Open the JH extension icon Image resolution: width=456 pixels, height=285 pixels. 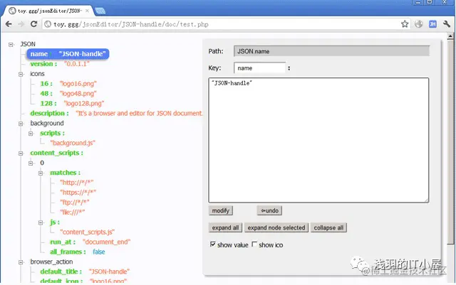click(x=432, y=24)
